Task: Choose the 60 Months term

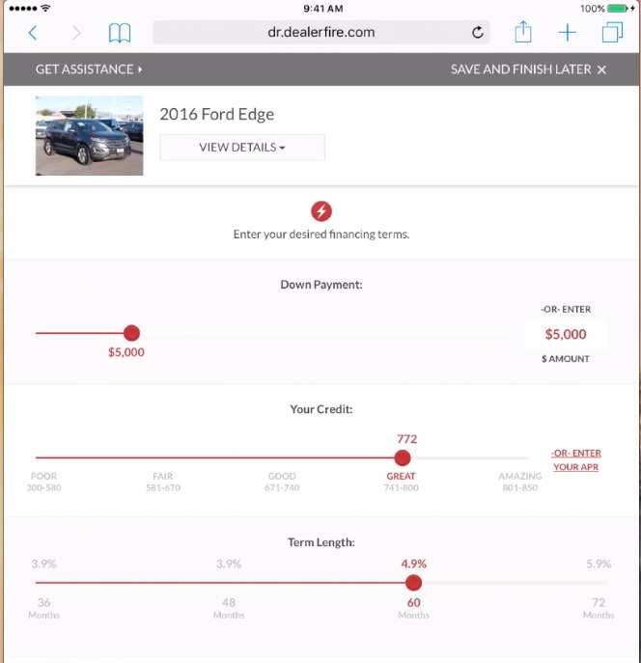Action: point(413,608)
